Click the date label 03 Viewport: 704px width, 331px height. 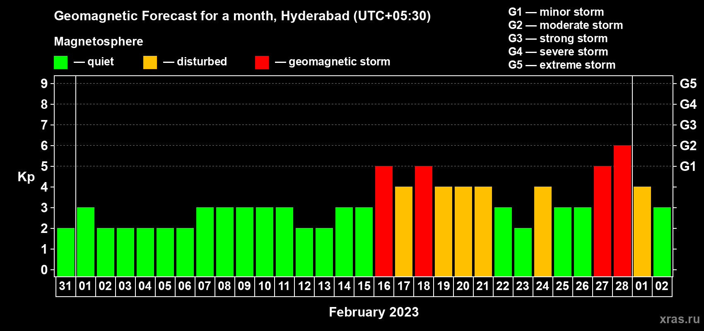pos(125,286)
